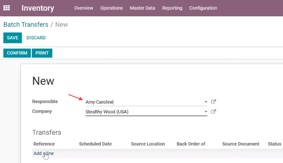The image size is (283, 163).
Task: Sort by the Scheduled Date column header
Action: (x=95, y=144)
